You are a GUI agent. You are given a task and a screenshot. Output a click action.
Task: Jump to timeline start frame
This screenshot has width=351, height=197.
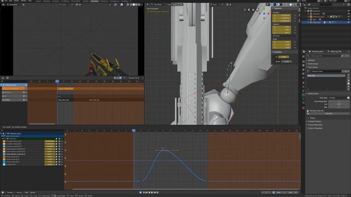pyautogui.click(x=144, y=192)
